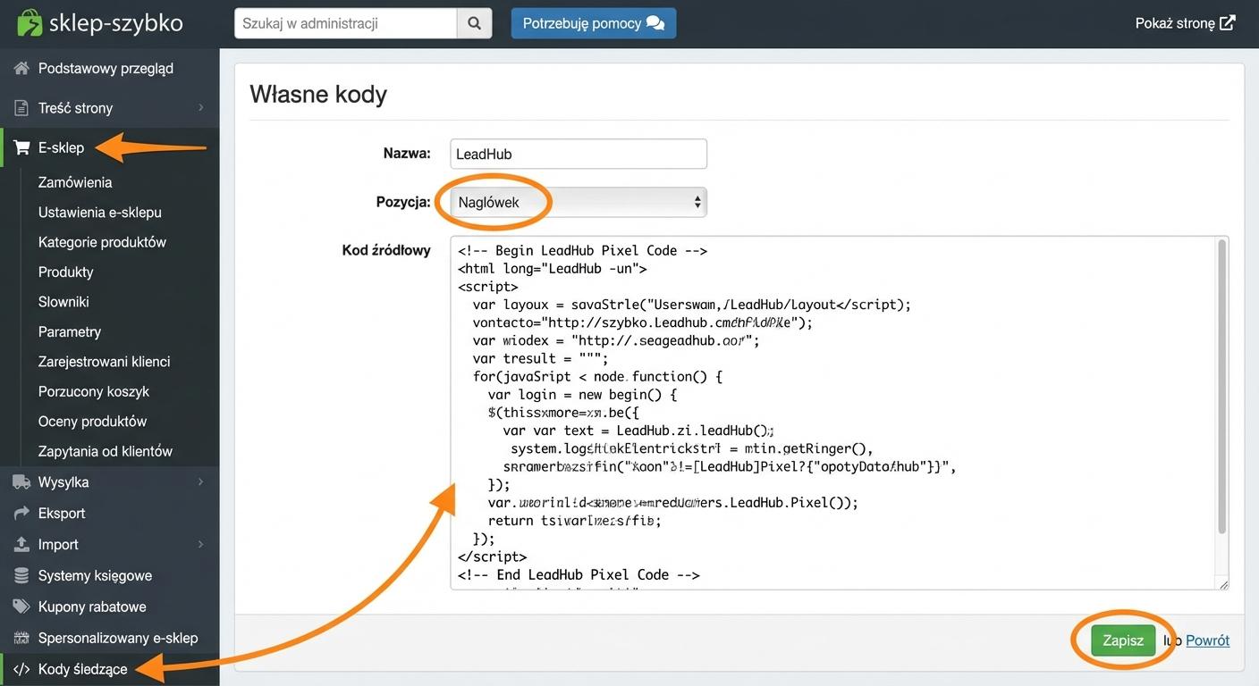Open Słowniki submenu item
This screenshot has width=1259, height=686.
click(63, 302)
